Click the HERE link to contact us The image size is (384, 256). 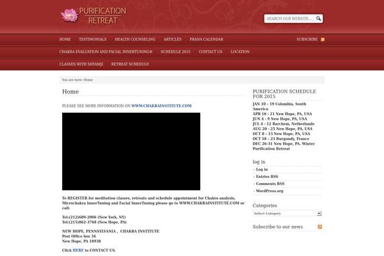tap(78, 250)
